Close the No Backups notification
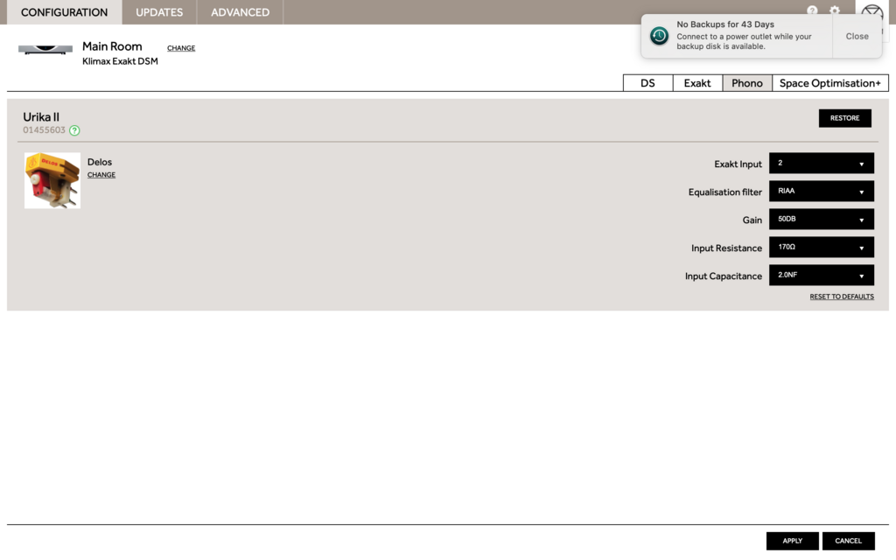Viewport: 896px width, 560px height. [857, 36]
